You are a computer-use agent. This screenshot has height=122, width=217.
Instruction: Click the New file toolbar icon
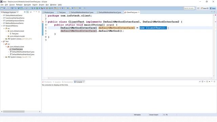coord(2,8)
